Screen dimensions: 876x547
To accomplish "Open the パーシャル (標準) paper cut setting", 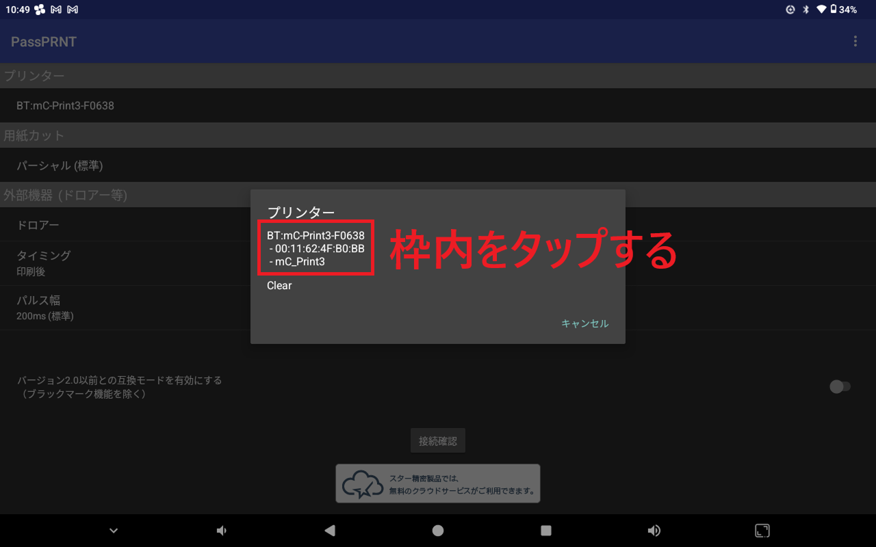I will pyautogui.click(x=60, y=165).
